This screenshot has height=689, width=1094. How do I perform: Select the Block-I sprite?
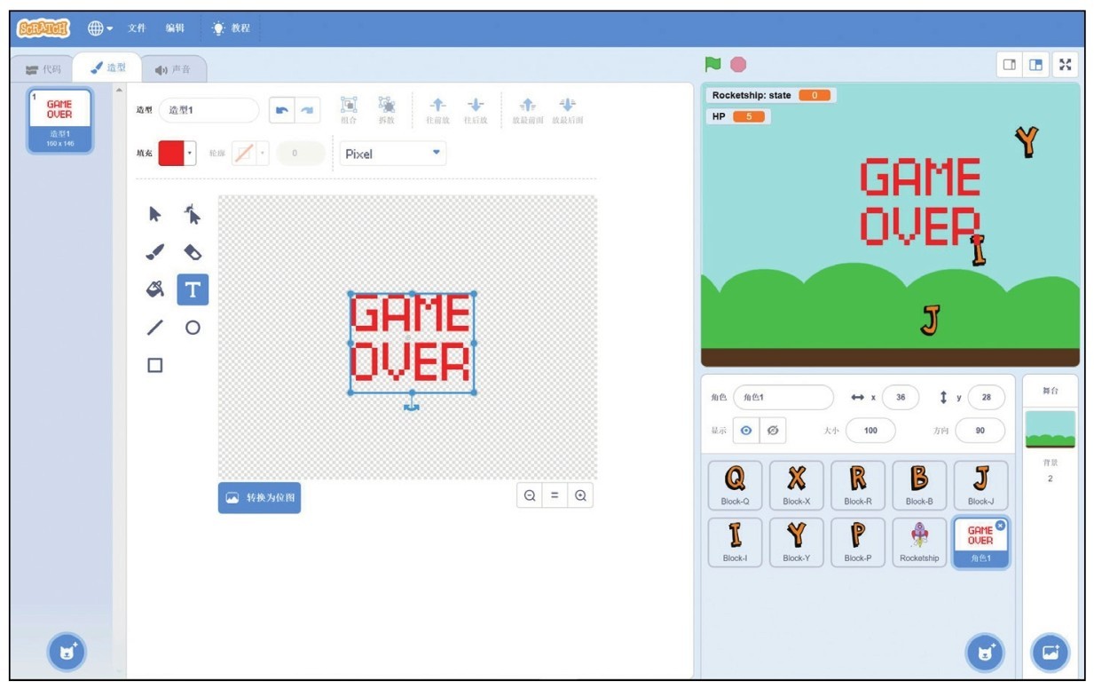[736, 542]
